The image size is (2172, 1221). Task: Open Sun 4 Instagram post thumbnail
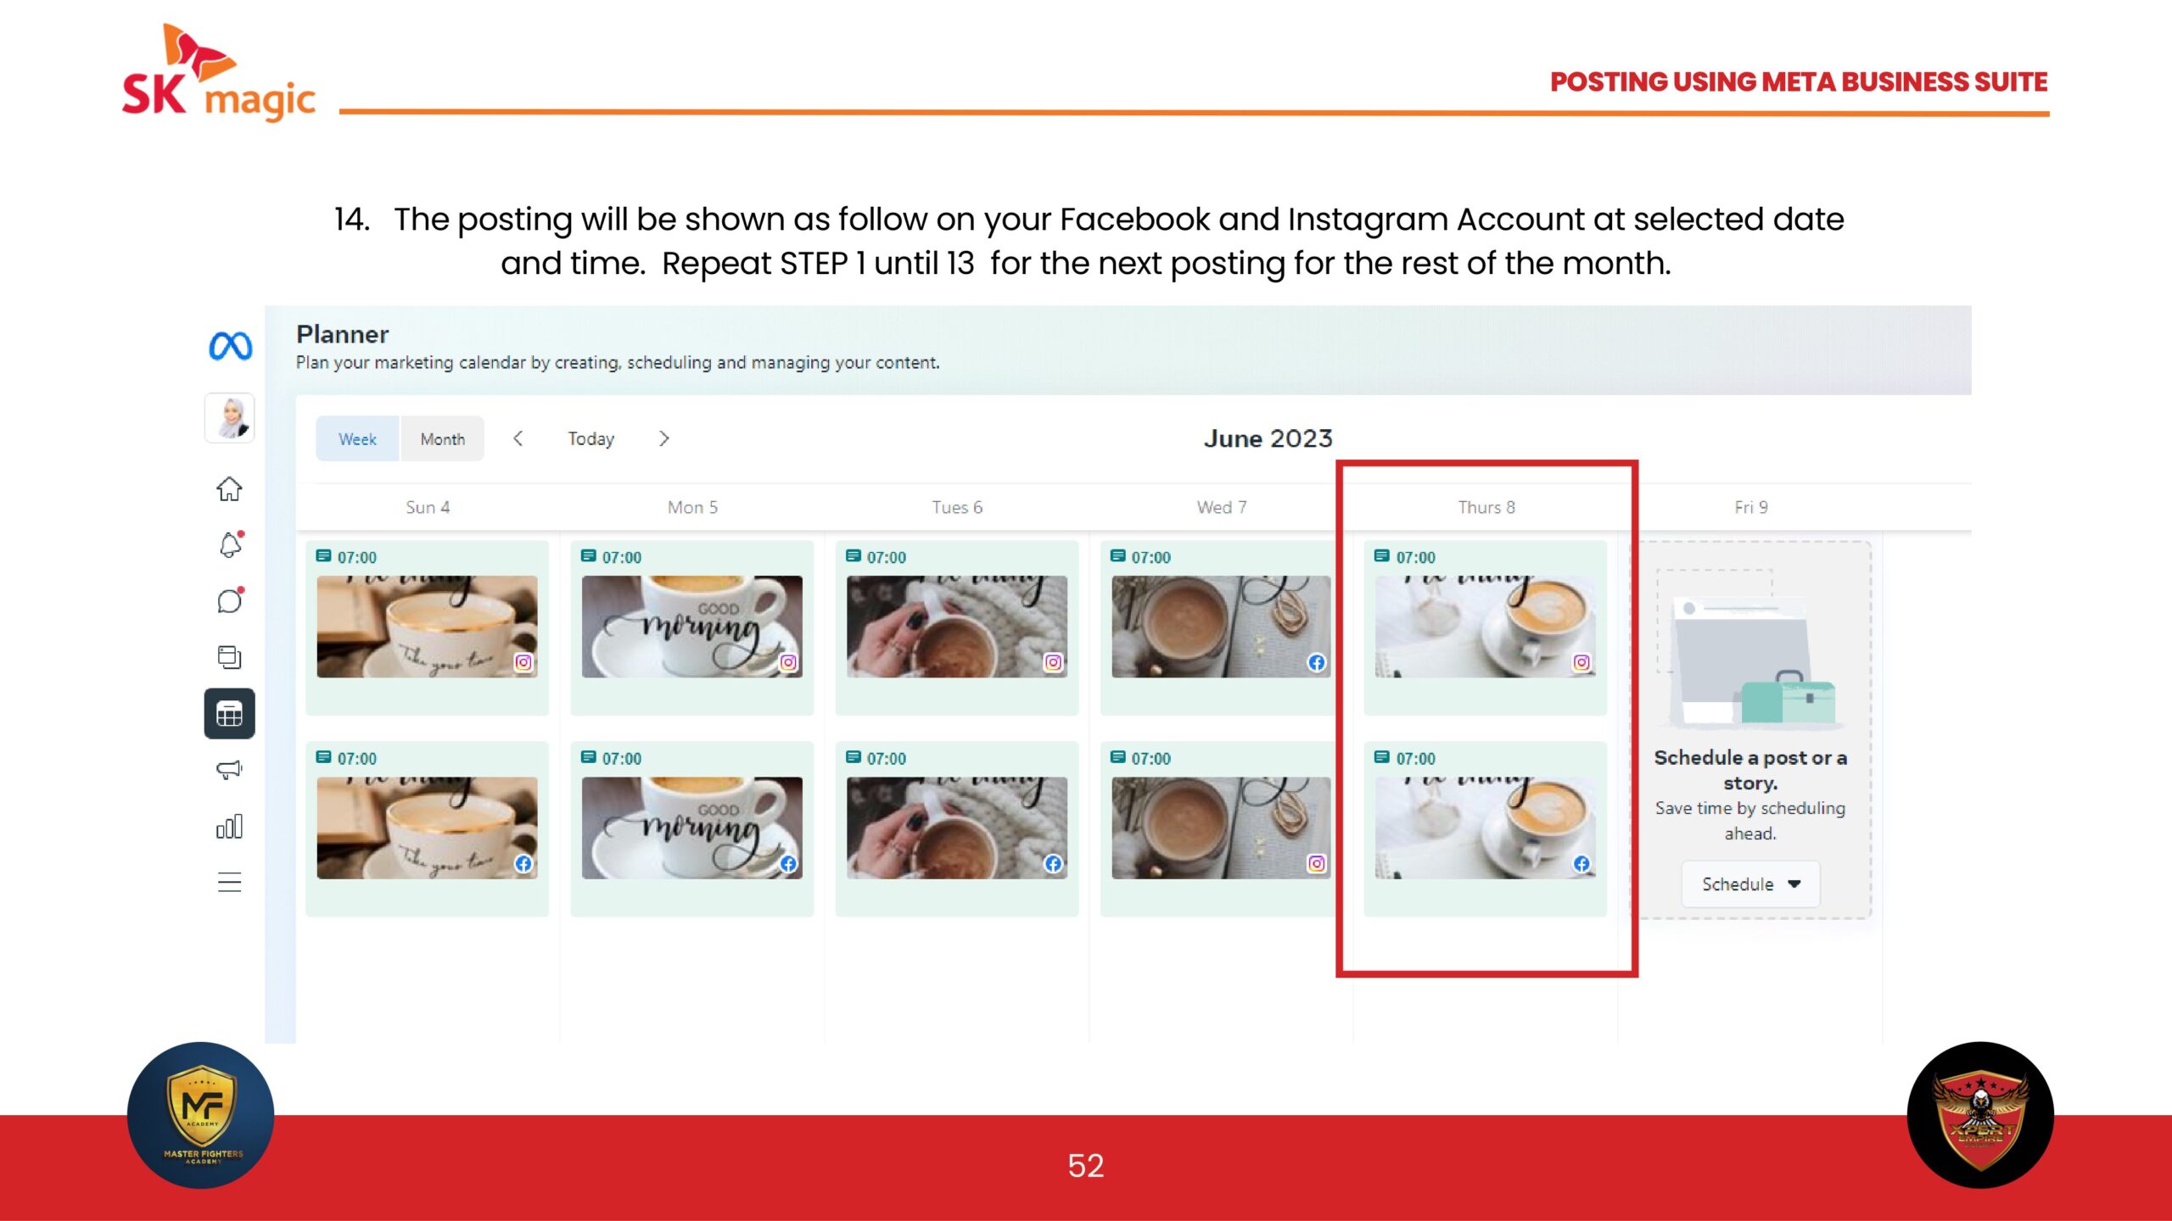click(x=428, y=627)
